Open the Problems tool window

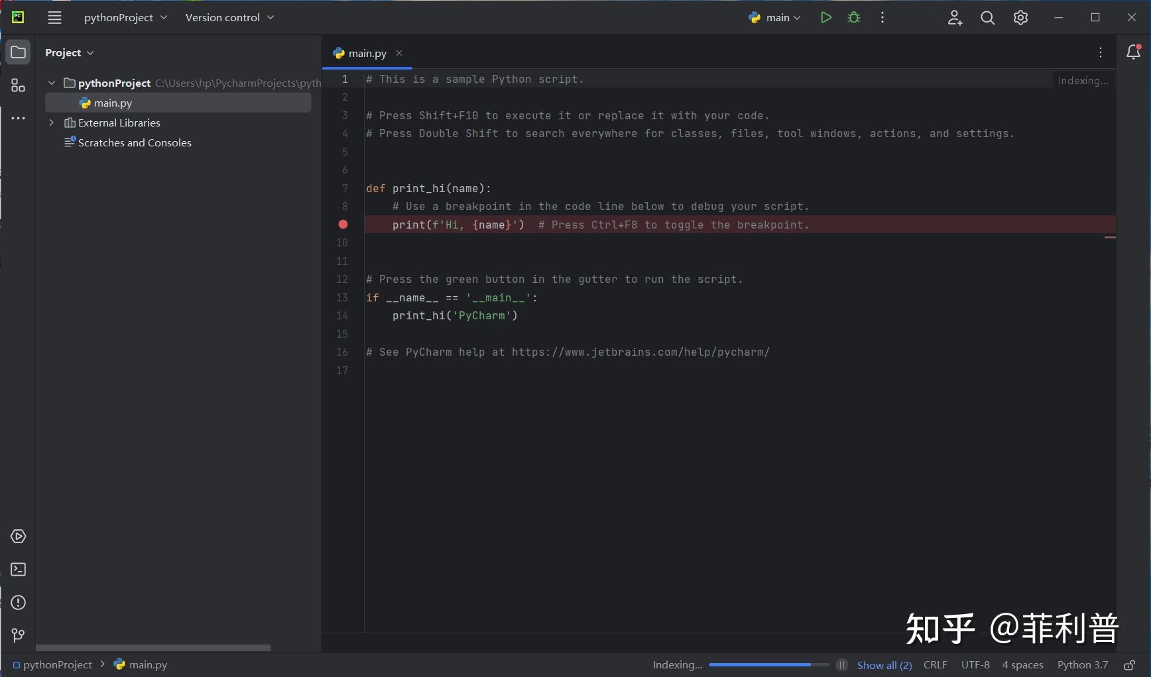tap(18, 603)
